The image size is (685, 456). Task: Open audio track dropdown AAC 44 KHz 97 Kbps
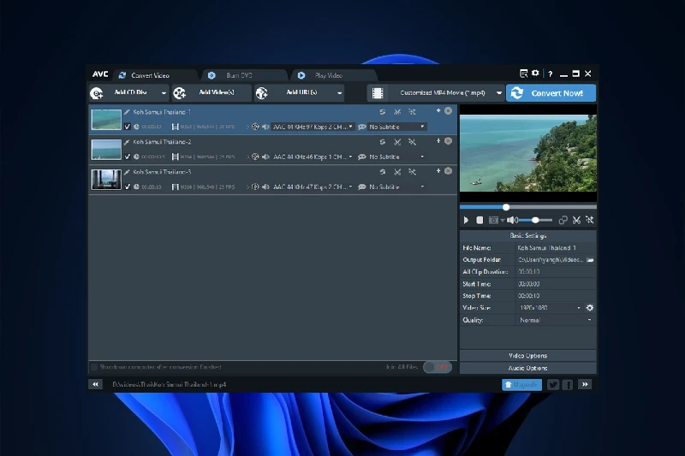coord(313,127)
